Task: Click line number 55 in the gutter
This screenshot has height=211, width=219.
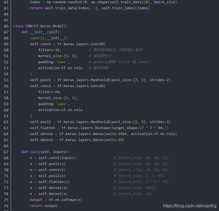Action: click(6, 80)
